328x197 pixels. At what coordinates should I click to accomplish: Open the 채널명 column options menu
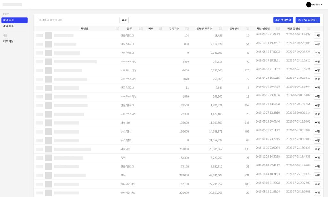pyautogui.click(x=117, y=29)
